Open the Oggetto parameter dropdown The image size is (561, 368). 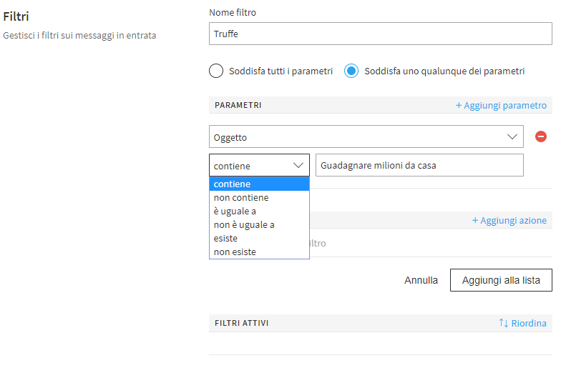click(x=358, y=136)
